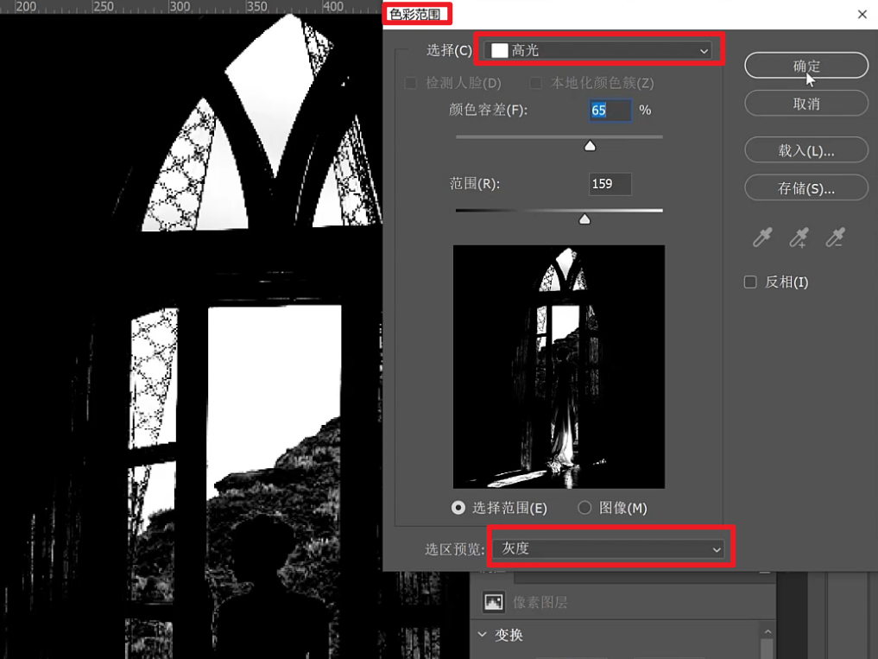Screen dimensions: 878x659
Task: Tick the 本地化颜色簇 checkbox
Action: pyautogui.click(x=536, y=83)
